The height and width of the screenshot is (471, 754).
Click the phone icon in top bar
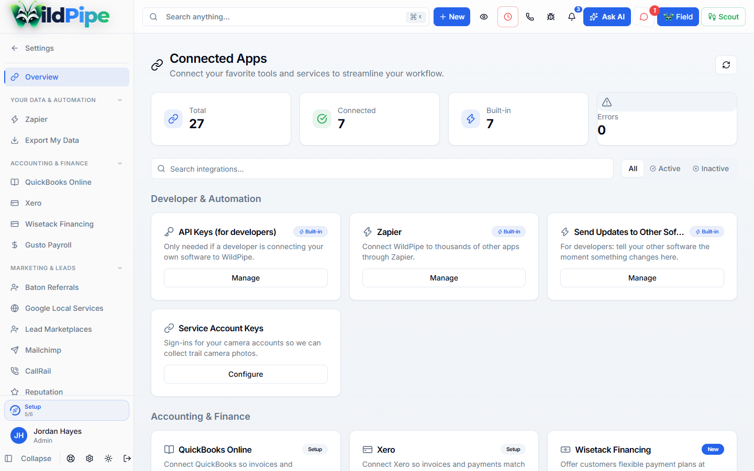click(x=530, y=17)
